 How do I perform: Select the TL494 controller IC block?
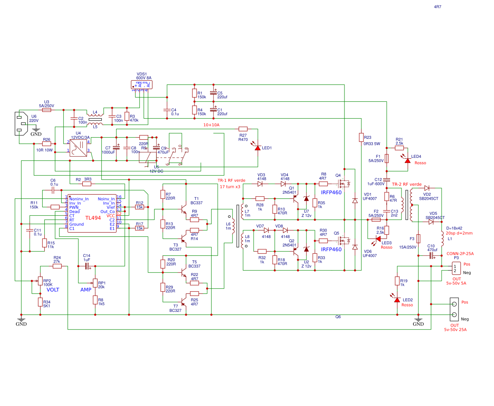tap(92, 214)
